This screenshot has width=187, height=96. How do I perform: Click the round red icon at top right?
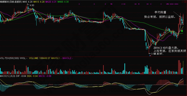point(183,2)
